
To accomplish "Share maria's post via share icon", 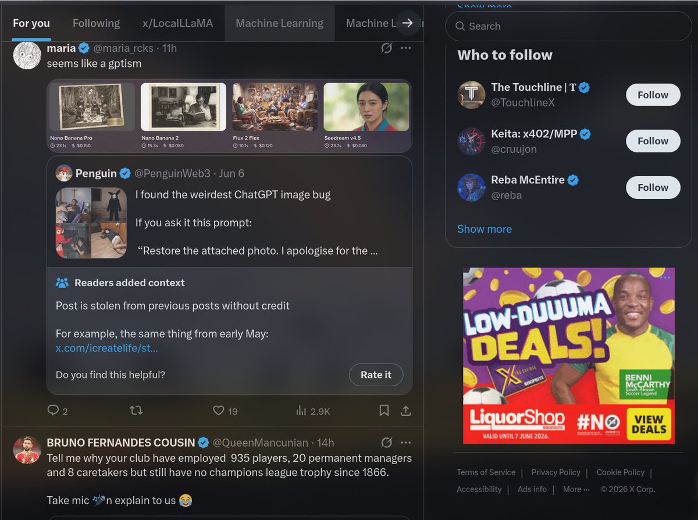I will click(x=406, y=411).
